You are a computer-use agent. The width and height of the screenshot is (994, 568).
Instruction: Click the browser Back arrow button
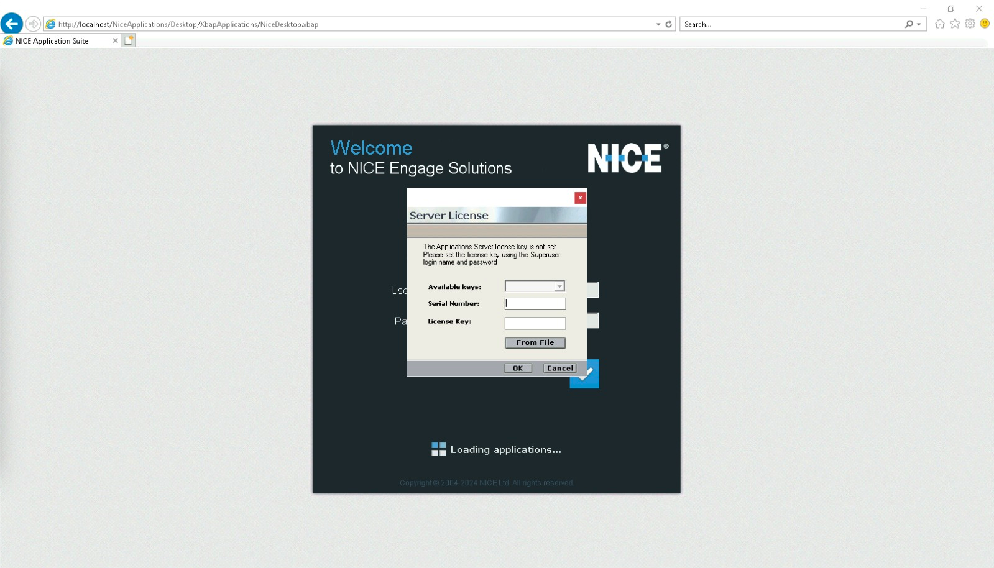tap(12, 24)
